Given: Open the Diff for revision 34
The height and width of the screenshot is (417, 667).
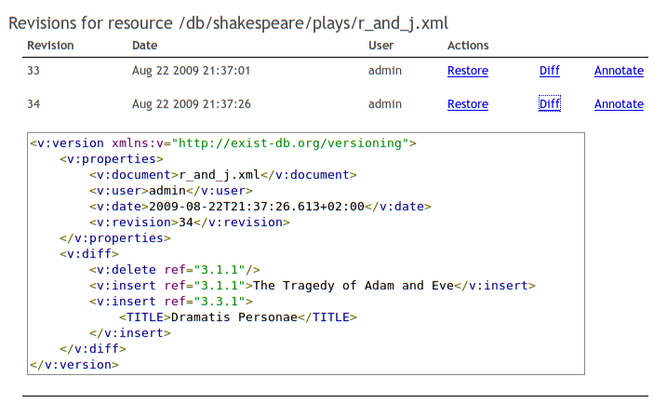Looking at the screenshot, I should tap(549, 104).
